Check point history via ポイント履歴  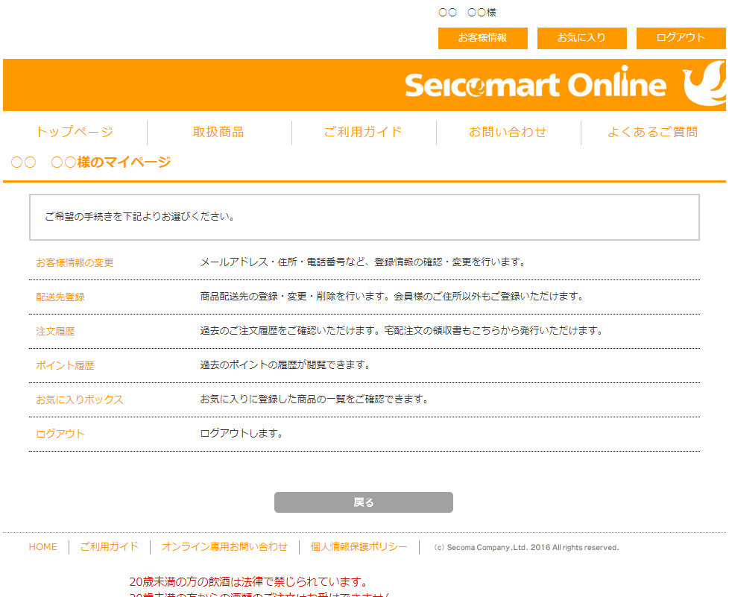coord(64,365)
